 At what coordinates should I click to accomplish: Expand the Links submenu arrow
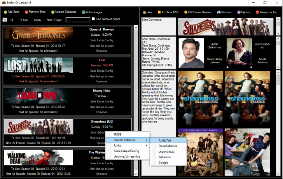(147, 146)
